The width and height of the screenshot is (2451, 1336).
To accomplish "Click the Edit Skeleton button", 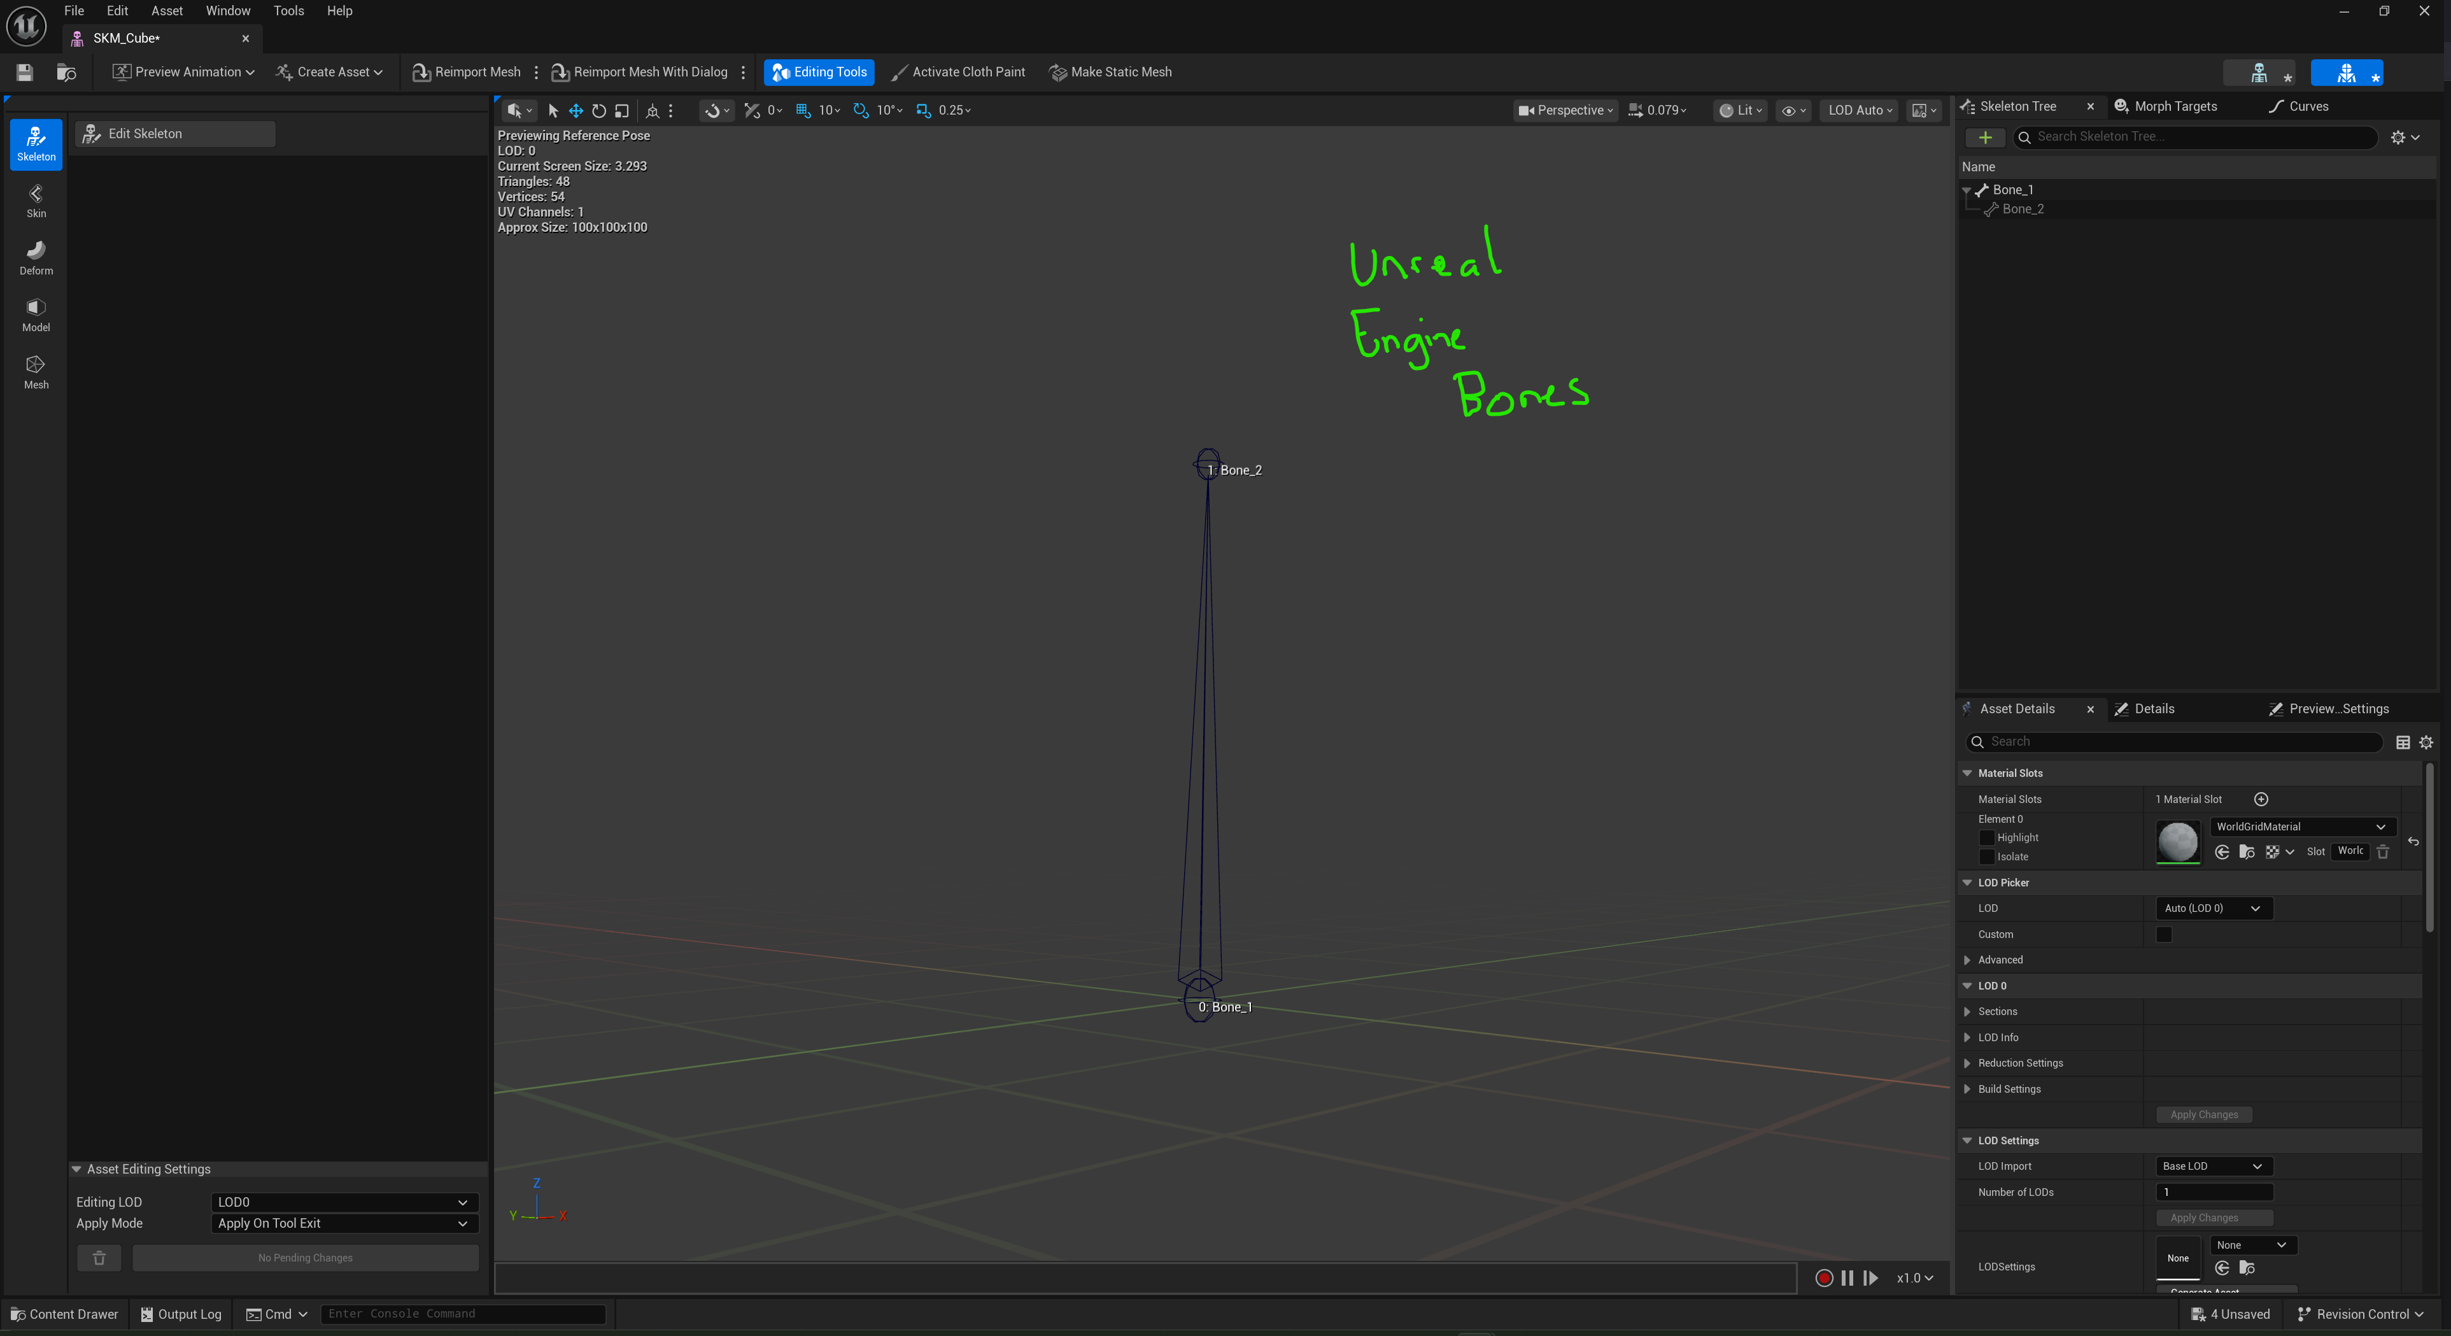I will [x=175, y=134].
